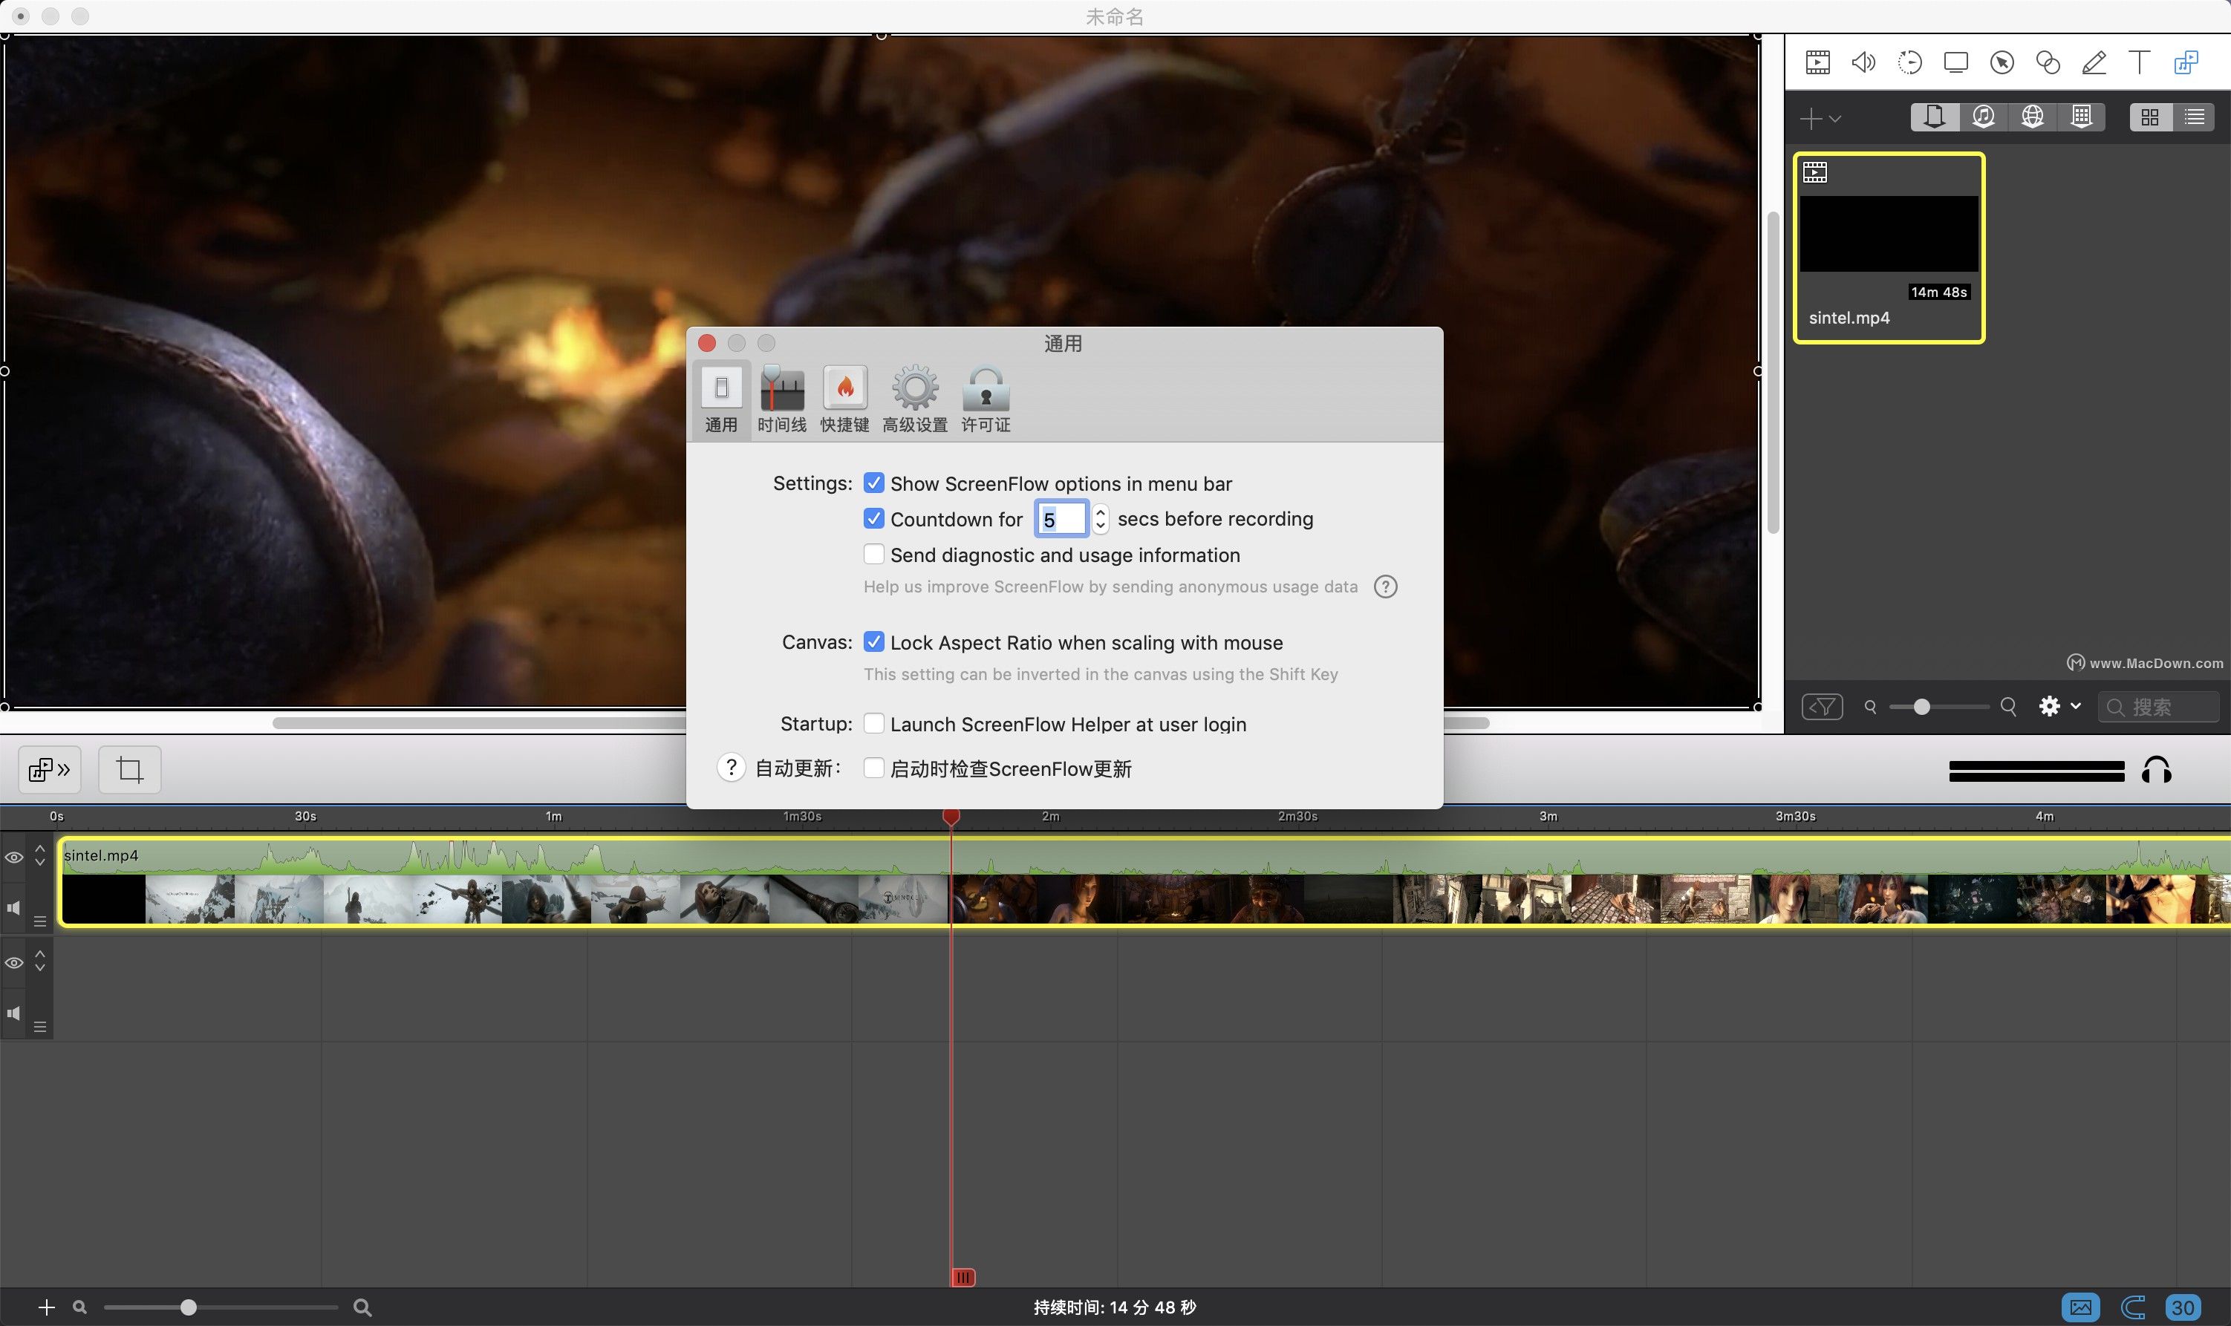This screenshot has width=2231, height=1326.
Task: Click the timeline zoom-out magnifier
Action: point(79,1307)
